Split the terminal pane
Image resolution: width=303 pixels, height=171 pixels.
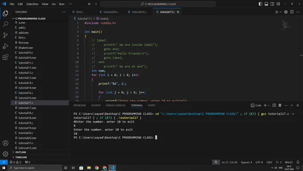(274, 105)
